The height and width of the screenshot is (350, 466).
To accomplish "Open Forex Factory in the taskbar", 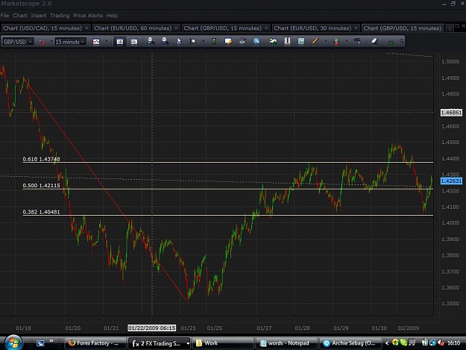I will click(95, 343).
